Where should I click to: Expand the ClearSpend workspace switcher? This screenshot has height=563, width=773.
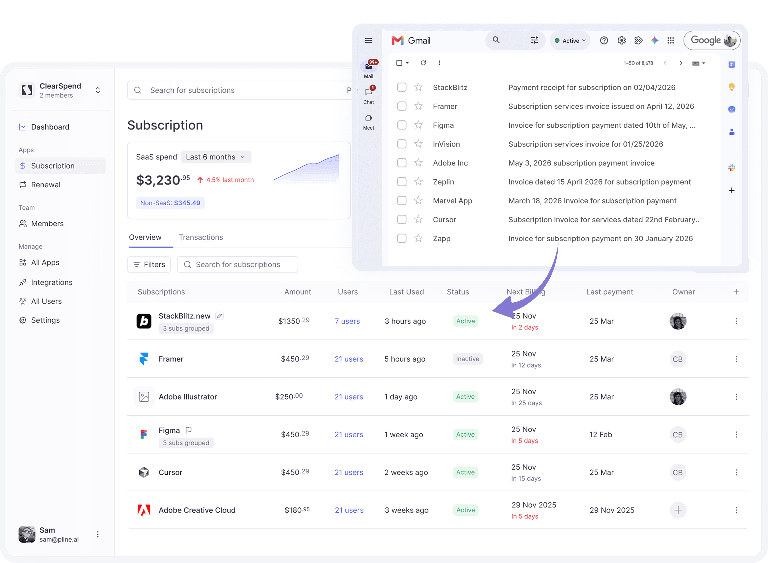pyautogui.click(x=98, y=90)
